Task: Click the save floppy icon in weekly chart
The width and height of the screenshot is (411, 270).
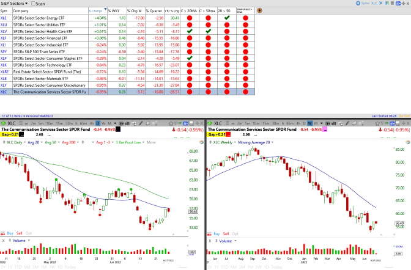Action: click(x=398, y=123)
